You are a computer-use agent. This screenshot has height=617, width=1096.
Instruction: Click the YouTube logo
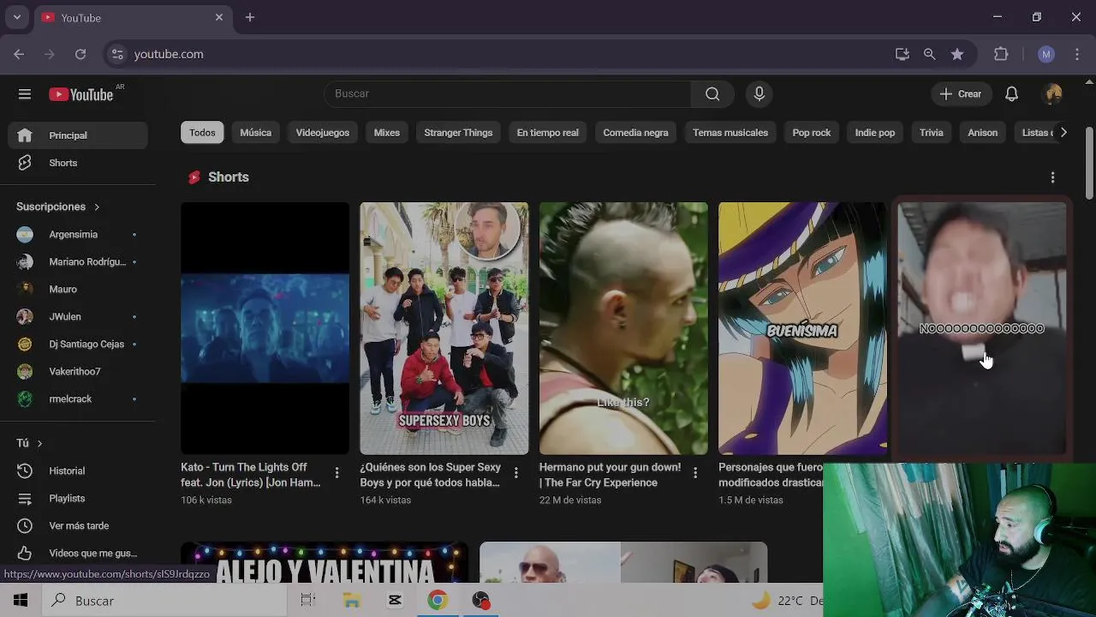(80, 94)
